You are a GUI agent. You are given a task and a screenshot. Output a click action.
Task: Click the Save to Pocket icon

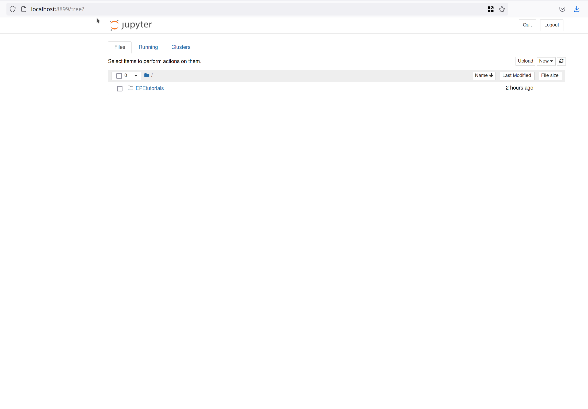click(x=562, y=9)
